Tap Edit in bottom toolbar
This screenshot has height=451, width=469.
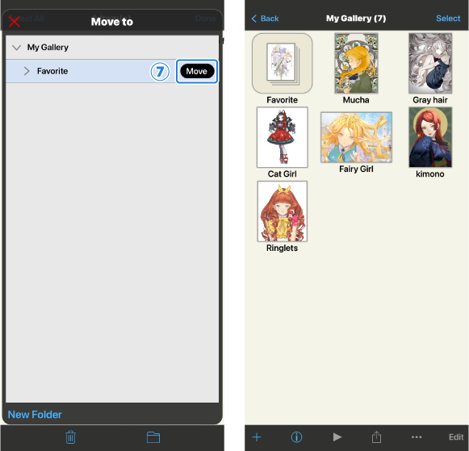pyautogui.click(x=456, y=437)
